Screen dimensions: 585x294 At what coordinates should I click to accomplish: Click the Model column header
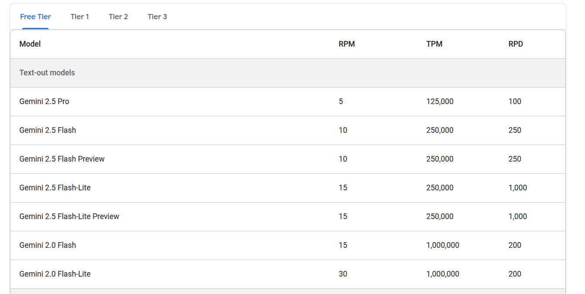pos(30,44)
